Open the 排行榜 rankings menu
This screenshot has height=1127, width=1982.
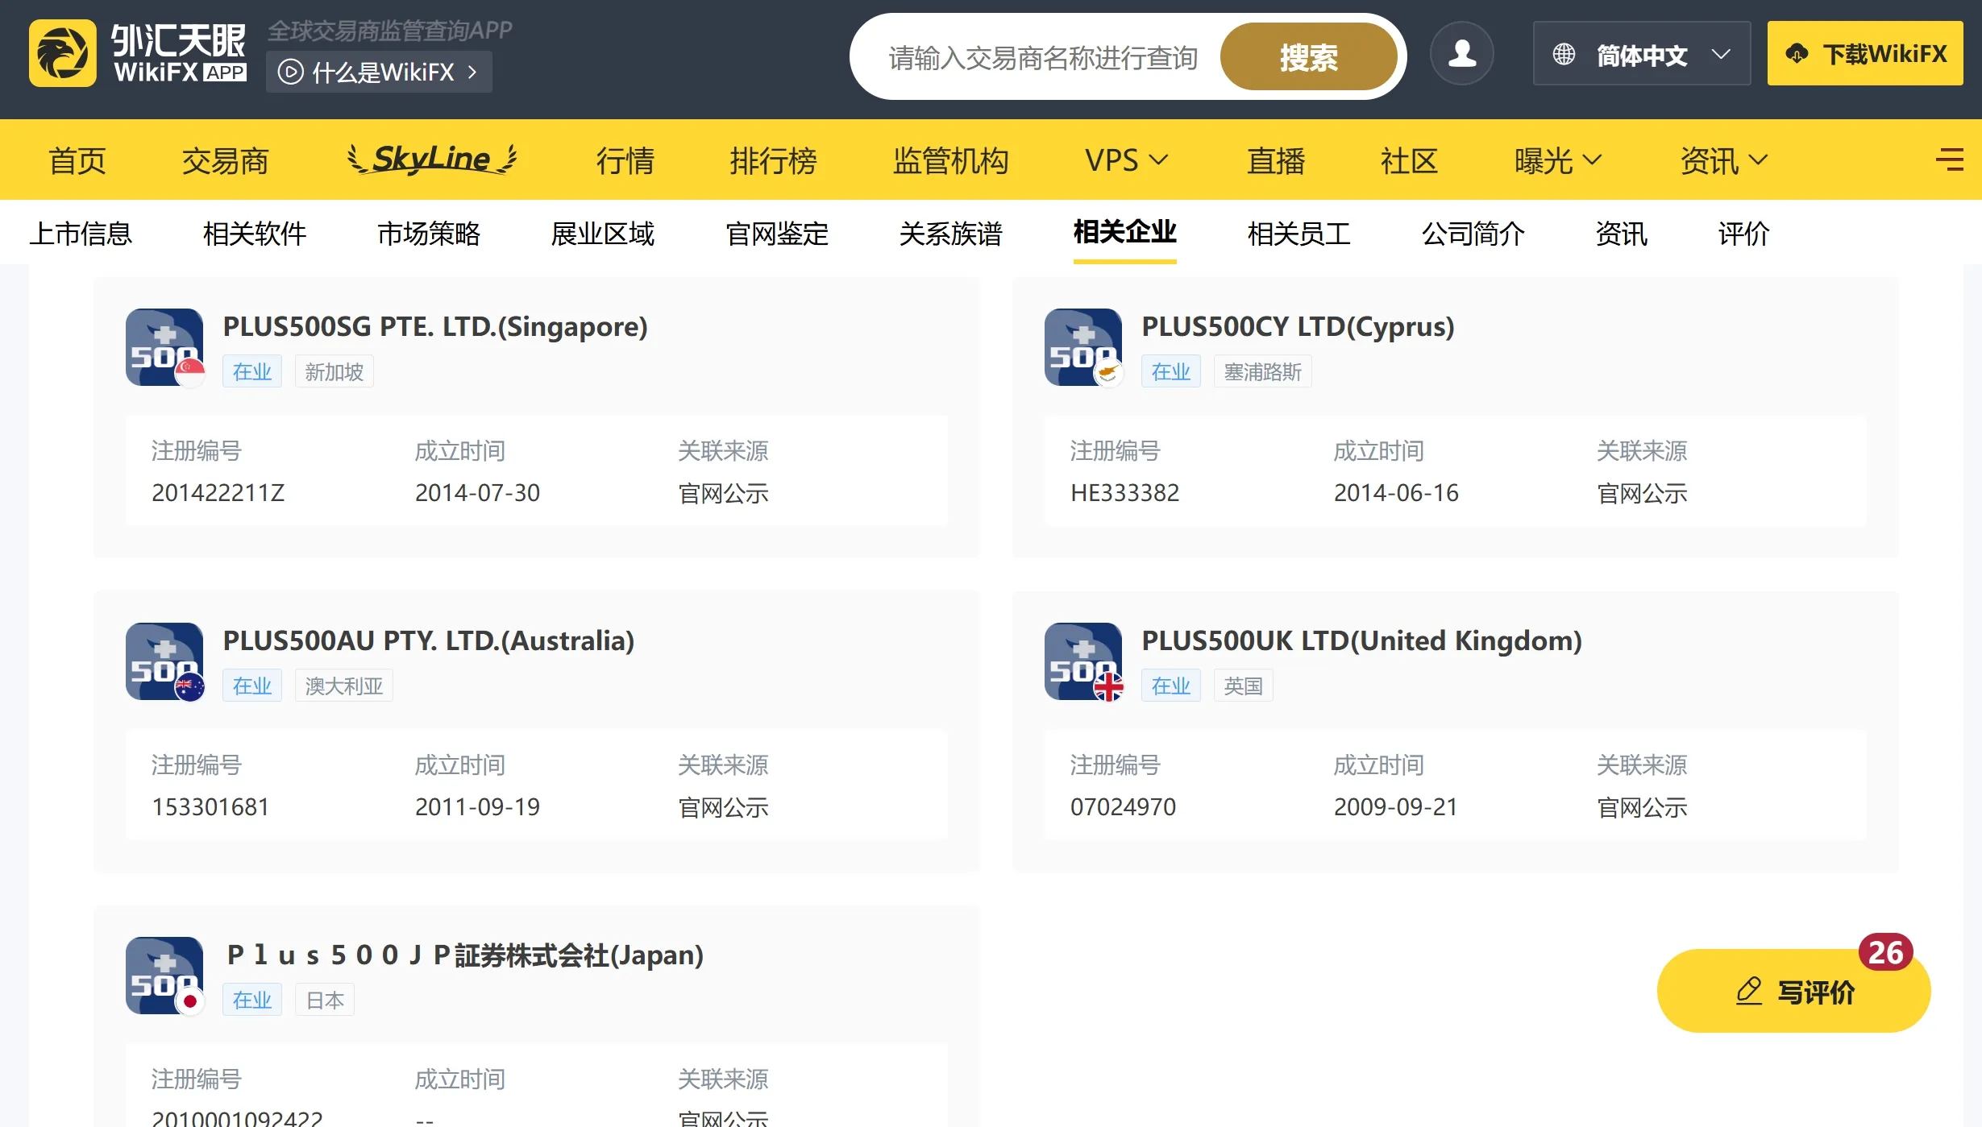[x=773, y=160]
